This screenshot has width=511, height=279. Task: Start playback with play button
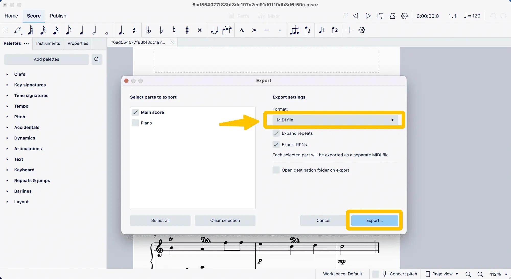point(368,16)
